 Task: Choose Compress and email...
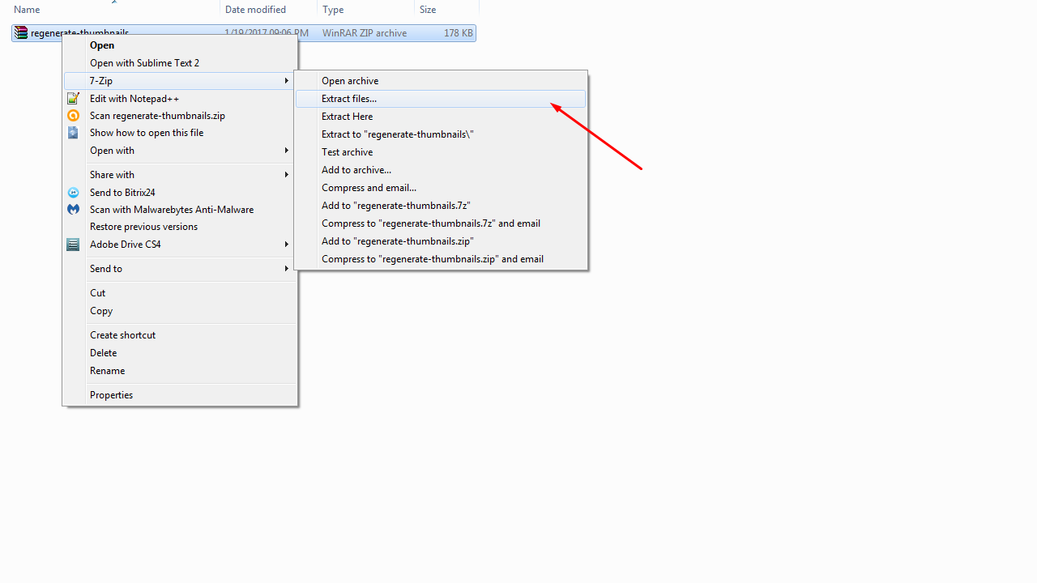tap(441, 188)
